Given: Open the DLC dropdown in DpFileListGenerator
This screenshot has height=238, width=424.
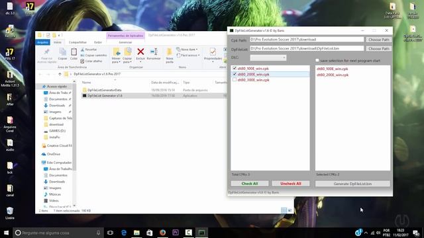Looking at the screenshot, I should 268,58.
